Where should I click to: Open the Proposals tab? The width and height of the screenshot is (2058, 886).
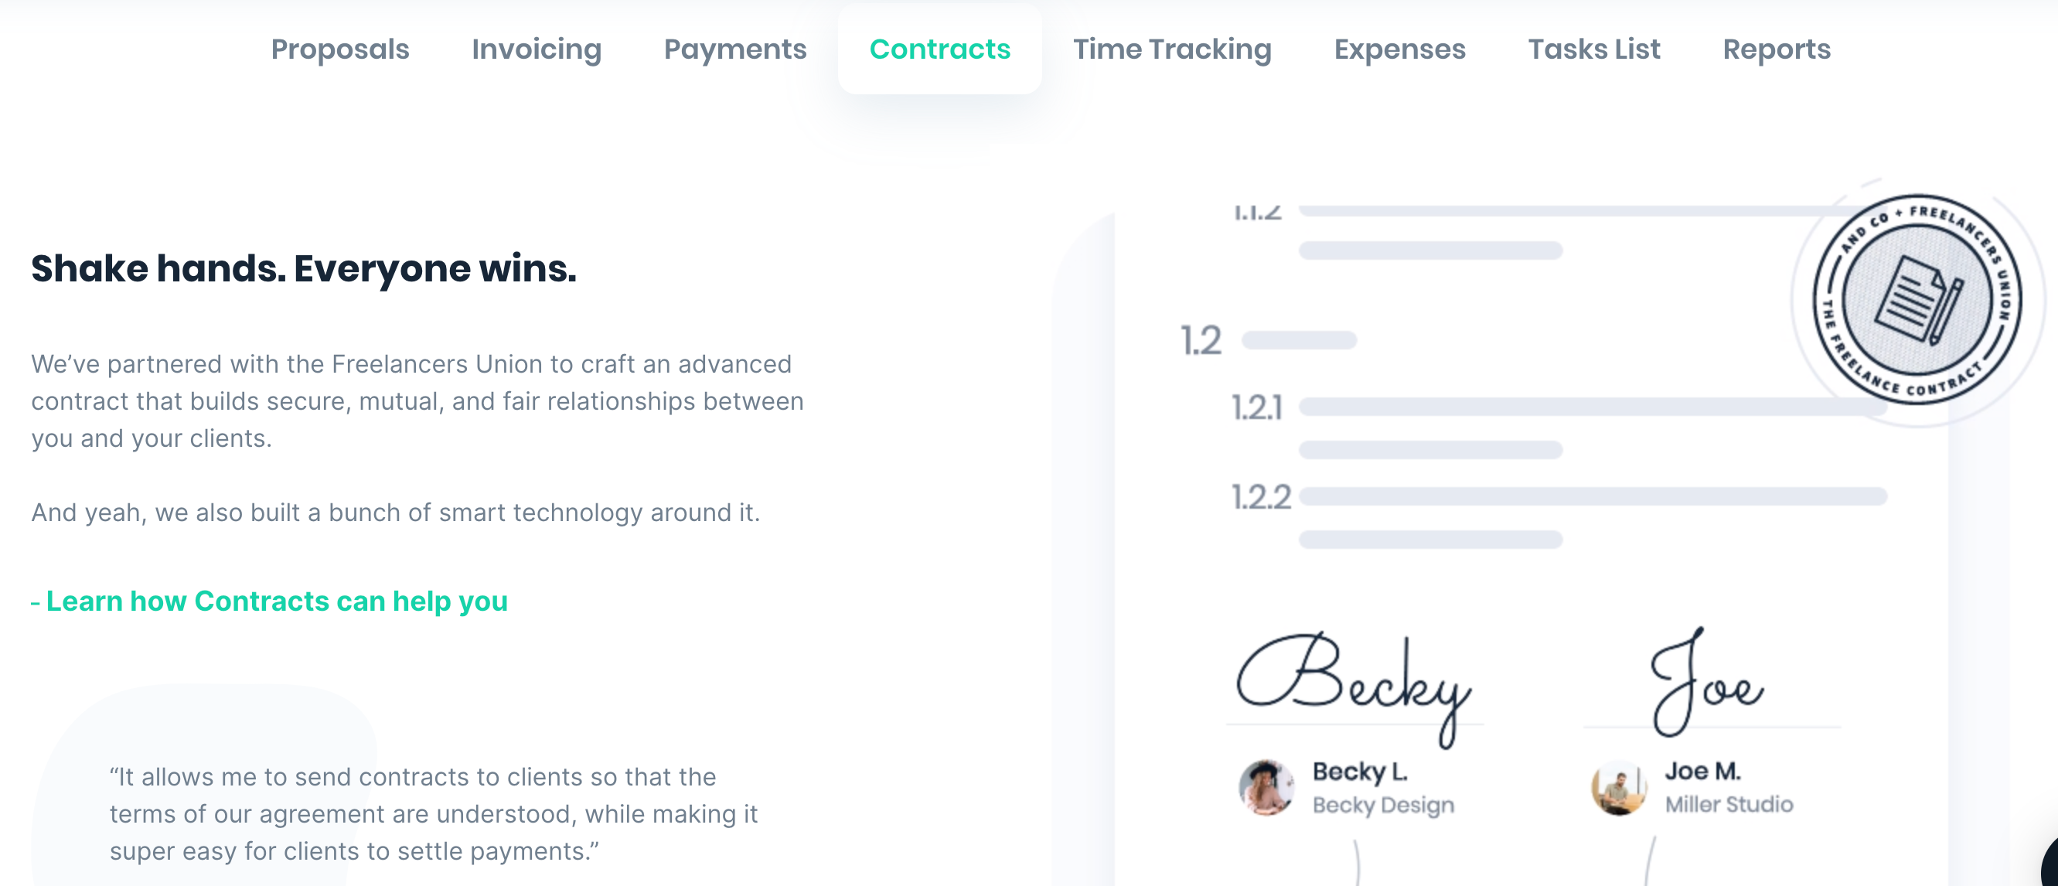click(339, 49)
